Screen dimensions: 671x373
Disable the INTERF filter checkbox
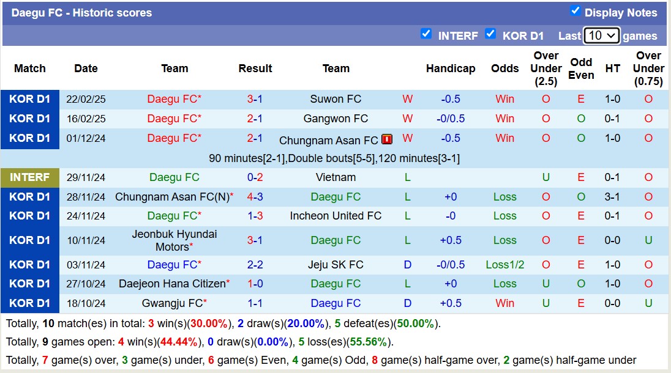coord(426,34)
